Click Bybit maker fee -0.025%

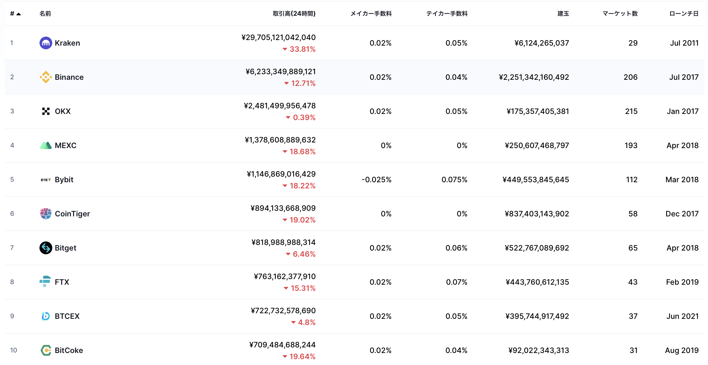pos(376,180)
